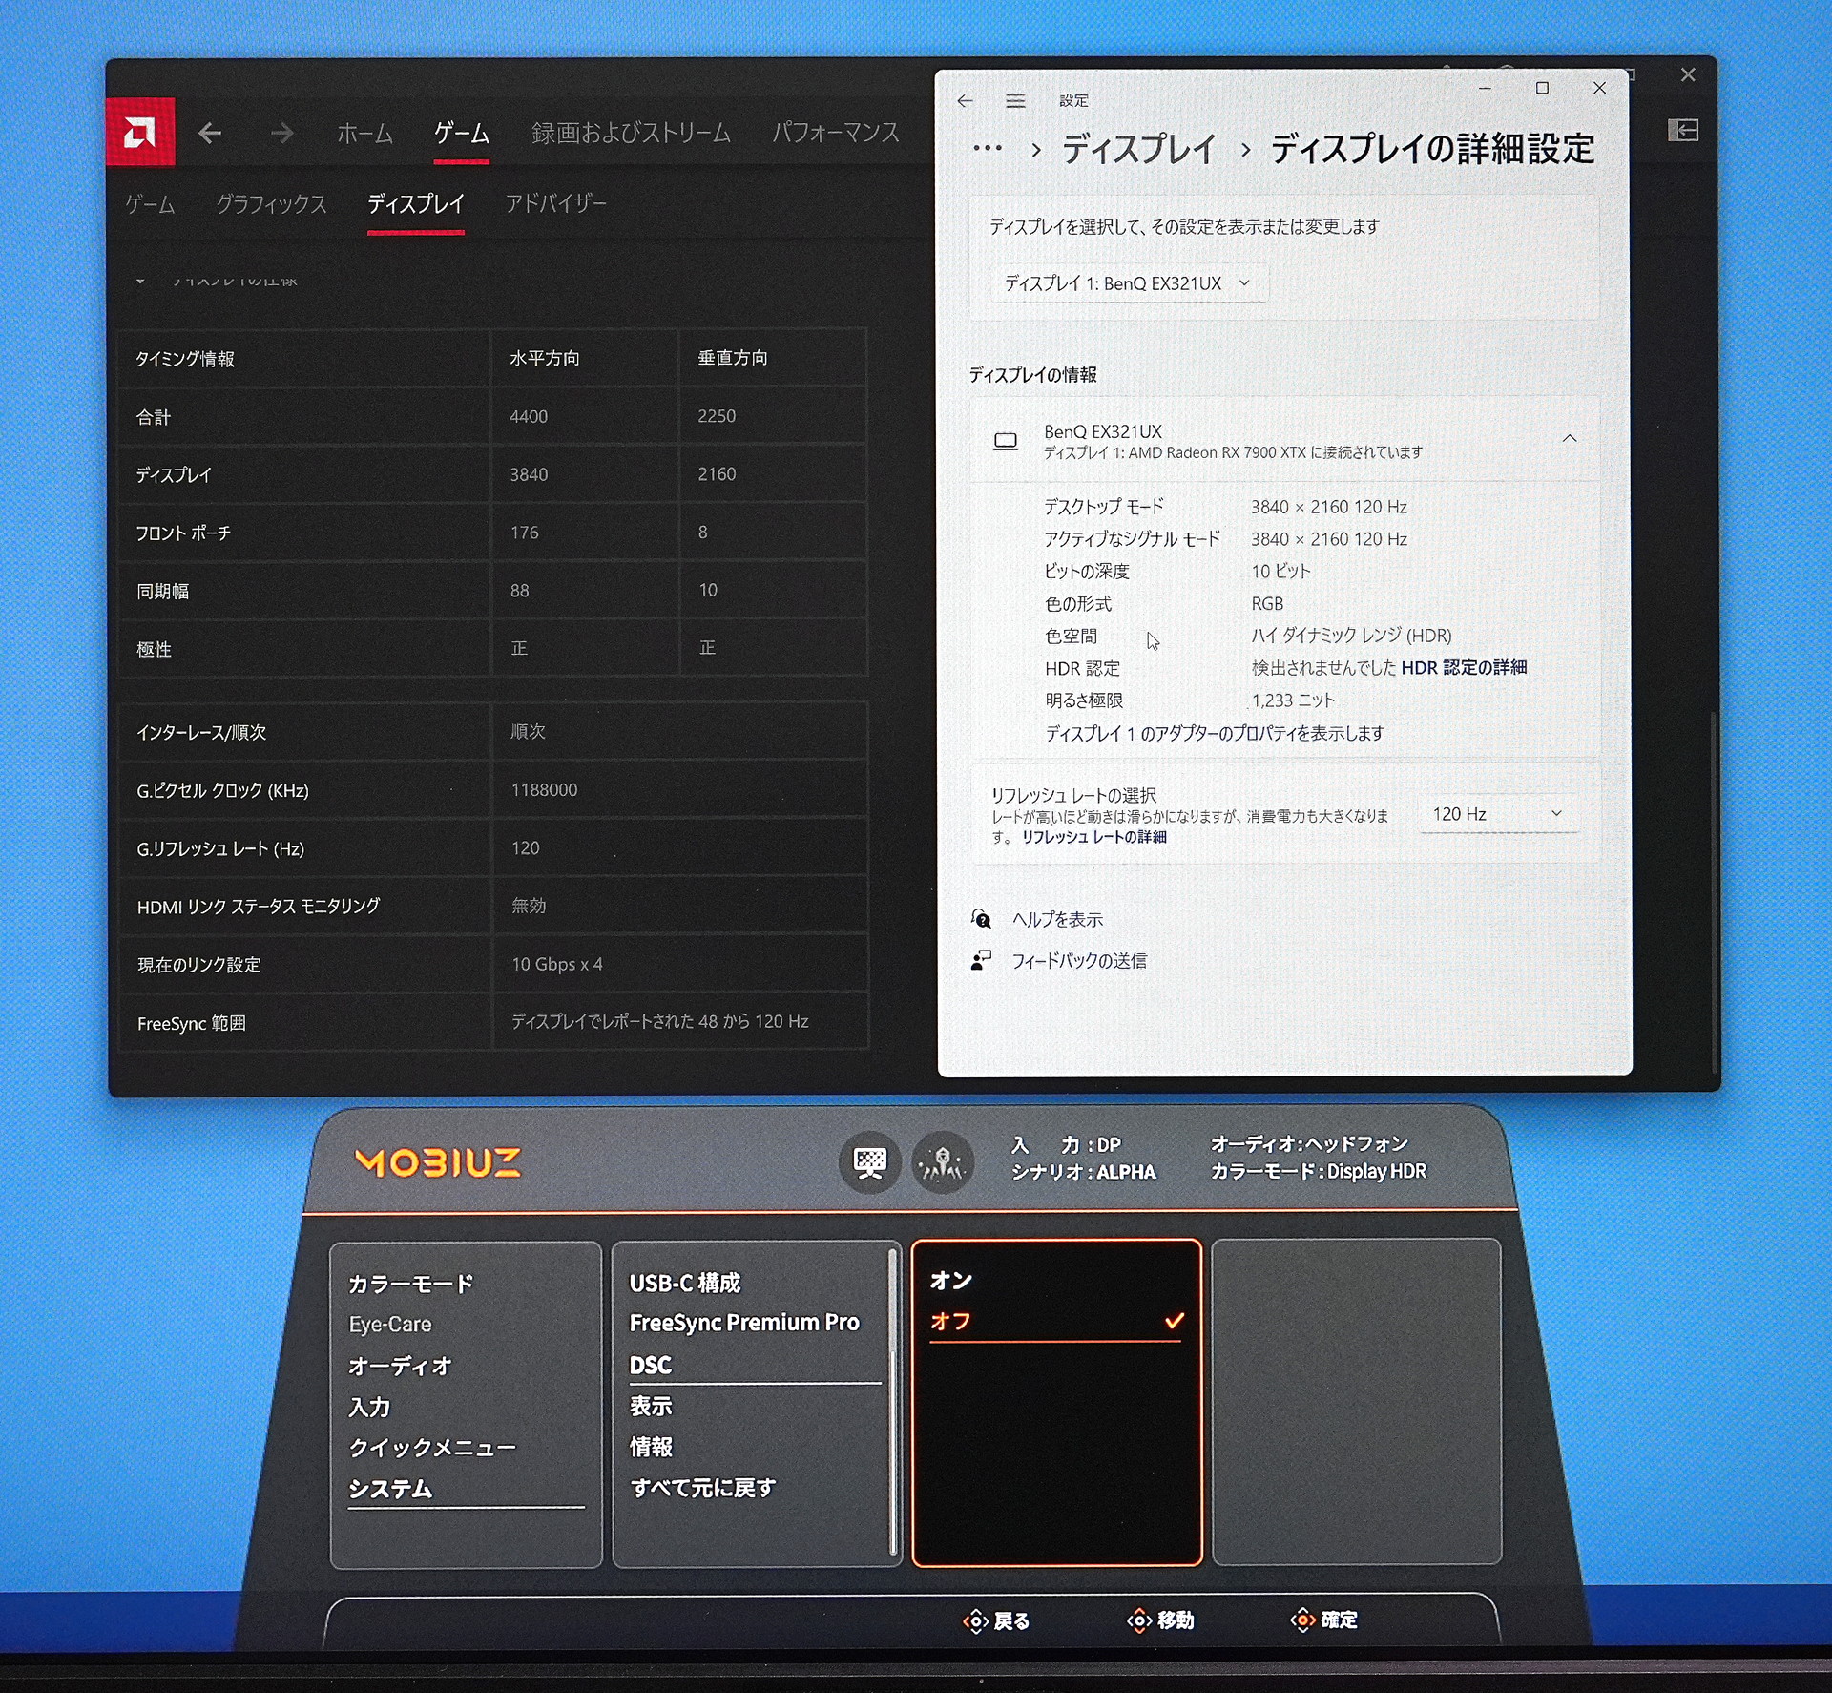Open ディスプレイ 1 adapter properties link

tap(1215, 733)
